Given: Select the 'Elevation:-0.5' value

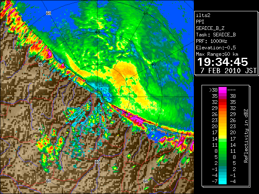Looking at the screenshot, I should pyautogui.click(x=216, y=48).
